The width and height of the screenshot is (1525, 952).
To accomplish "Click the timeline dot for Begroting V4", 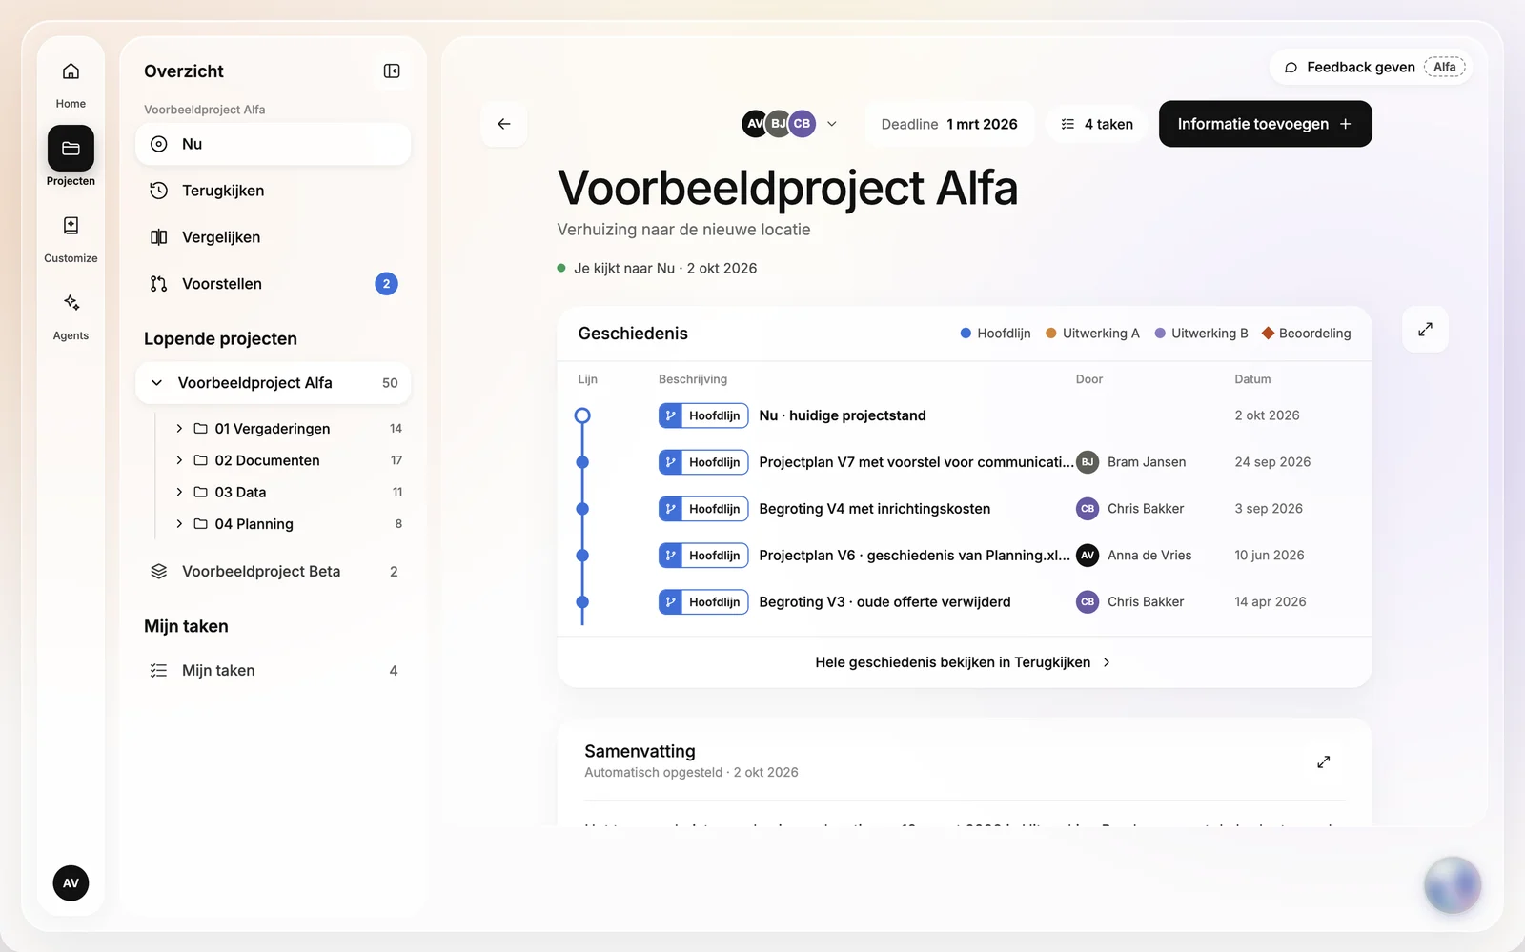I will 582,509.
